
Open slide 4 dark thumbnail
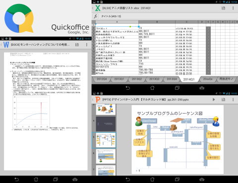click(x=106, y=124)
